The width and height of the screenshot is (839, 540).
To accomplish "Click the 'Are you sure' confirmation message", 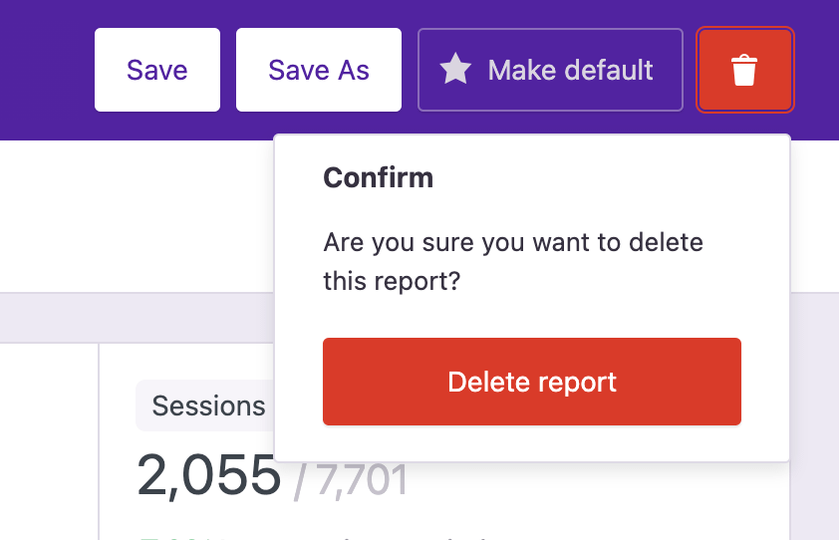I will 513,242.
